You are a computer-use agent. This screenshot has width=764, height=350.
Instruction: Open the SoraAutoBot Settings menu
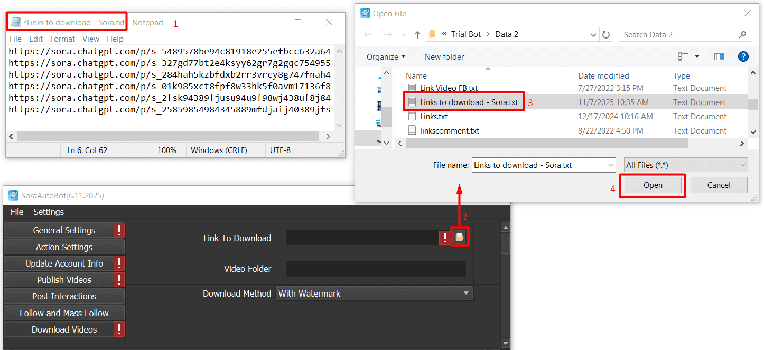click(x=49, y=212)
